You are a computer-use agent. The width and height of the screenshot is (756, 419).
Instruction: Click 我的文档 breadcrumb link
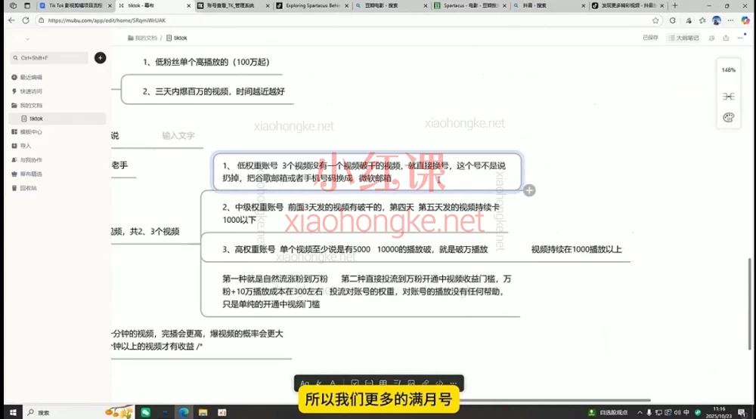point(143,38)
